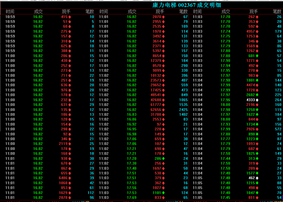Click the trade count 1065
The height and width of the screenshot is (202, 283).
[x=184, y=100]
